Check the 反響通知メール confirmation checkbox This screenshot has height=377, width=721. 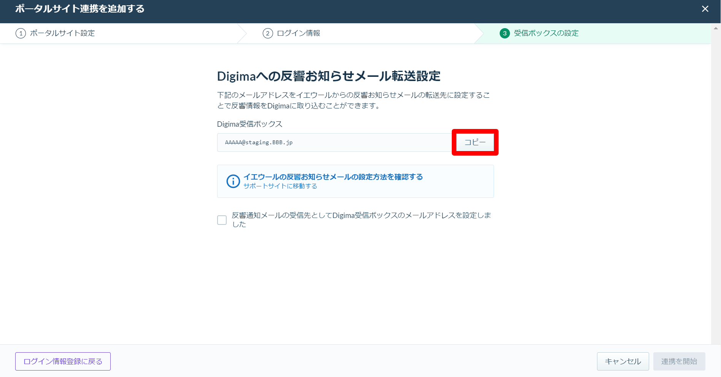click(x=222, y=220)
